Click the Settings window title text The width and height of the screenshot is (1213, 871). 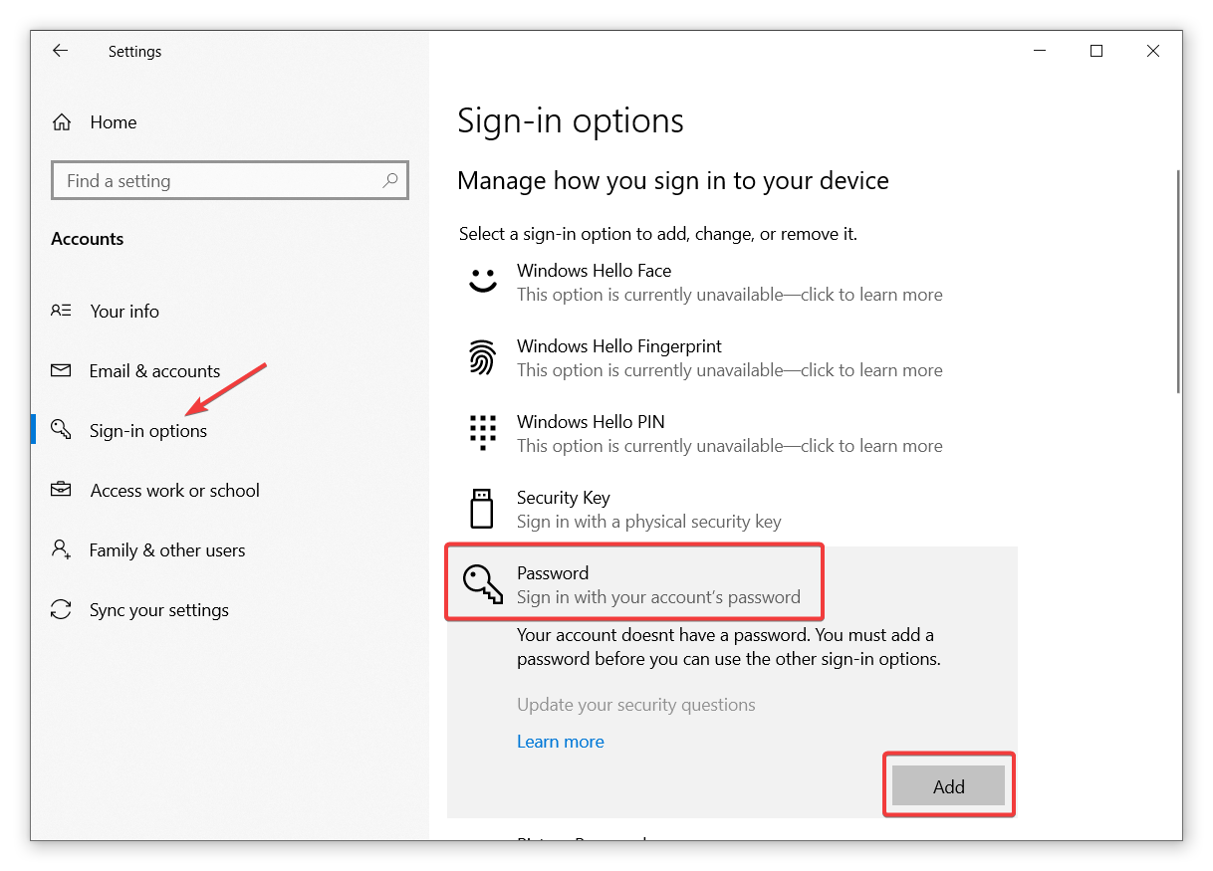[x=134, y=51]
